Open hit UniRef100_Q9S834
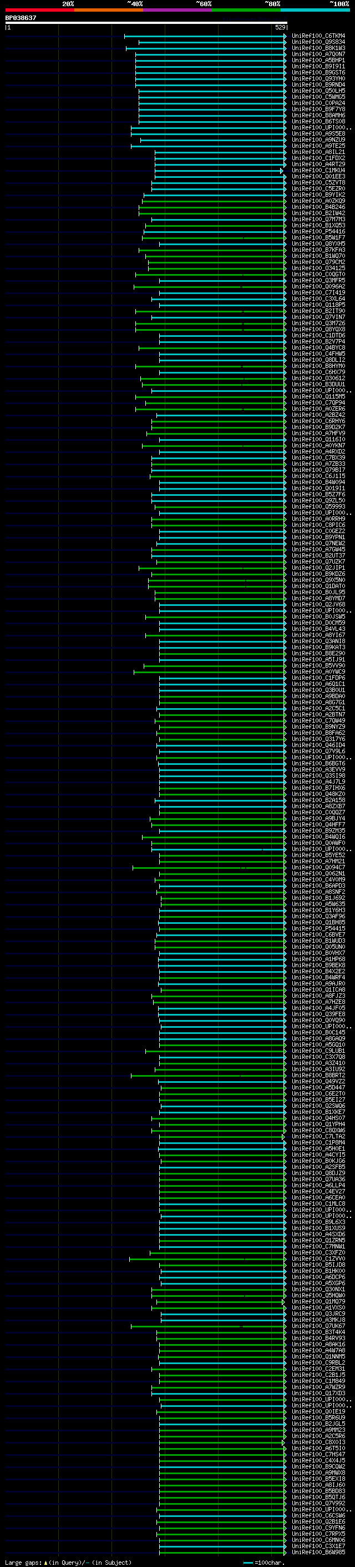The width and height of the screenshot is (355, 1567). coord(318,42)
